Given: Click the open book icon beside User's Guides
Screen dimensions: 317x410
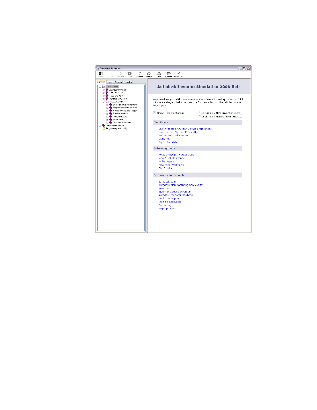Looking at the screenshot, I should coord(104,87).
